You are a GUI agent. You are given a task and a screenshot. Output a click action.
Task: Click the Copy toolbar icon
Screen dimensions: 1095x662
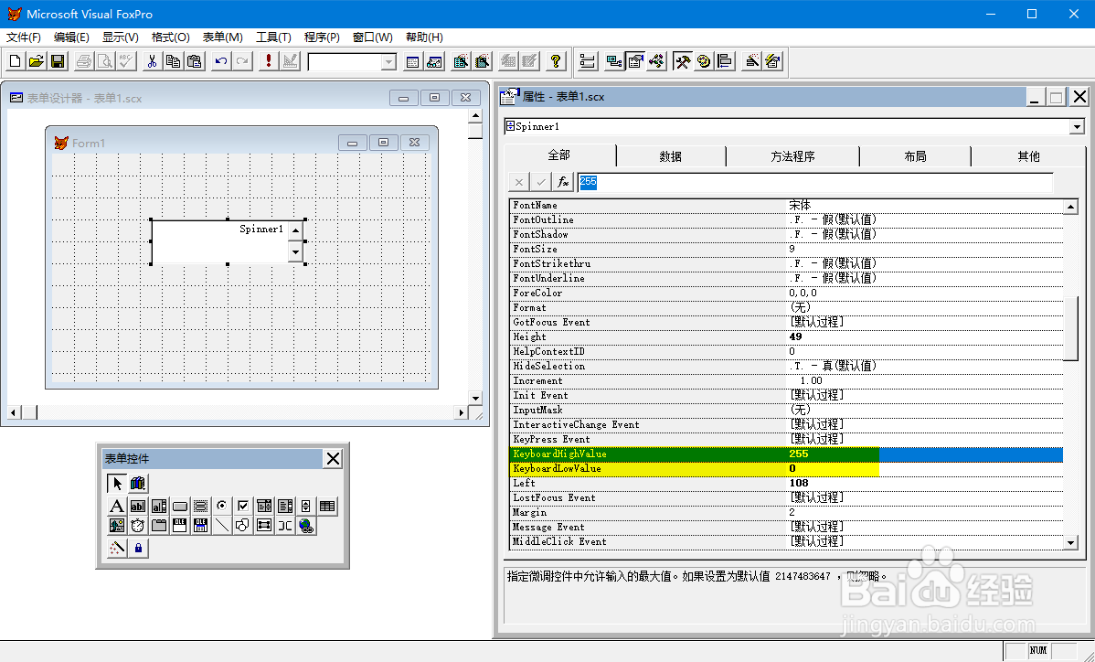pos(173,61)
